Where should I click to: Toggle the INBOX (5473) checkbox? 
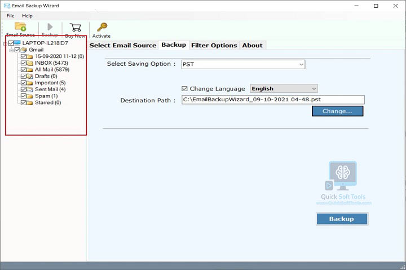pyautogui.click(x=24, y=63)
